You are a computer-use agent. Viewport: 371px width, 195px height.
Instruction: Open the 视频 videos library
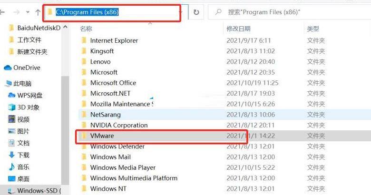point(23,119)
